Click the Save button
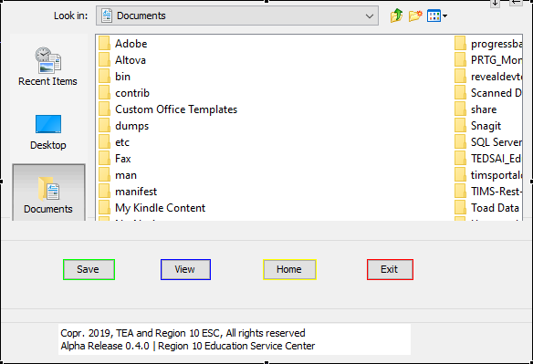The width and height of the screenshot is (533, 364). coord(89,269)
